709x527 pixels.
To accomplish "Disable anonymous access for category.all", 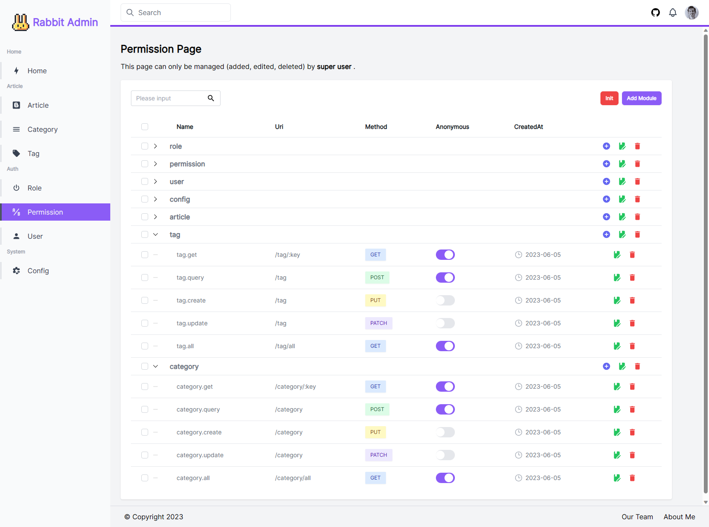I will (445, 478).
